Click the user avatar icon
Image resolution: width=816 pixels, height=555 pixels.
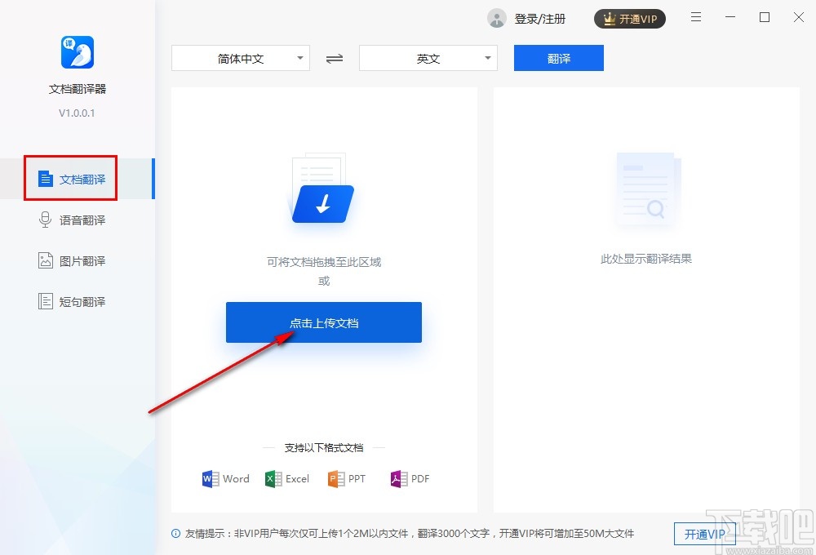[x=496, y=19]
